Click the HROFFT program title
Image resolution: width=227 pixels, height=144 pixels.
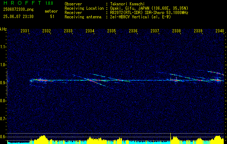pyautogui.click(x=22, y=3)
